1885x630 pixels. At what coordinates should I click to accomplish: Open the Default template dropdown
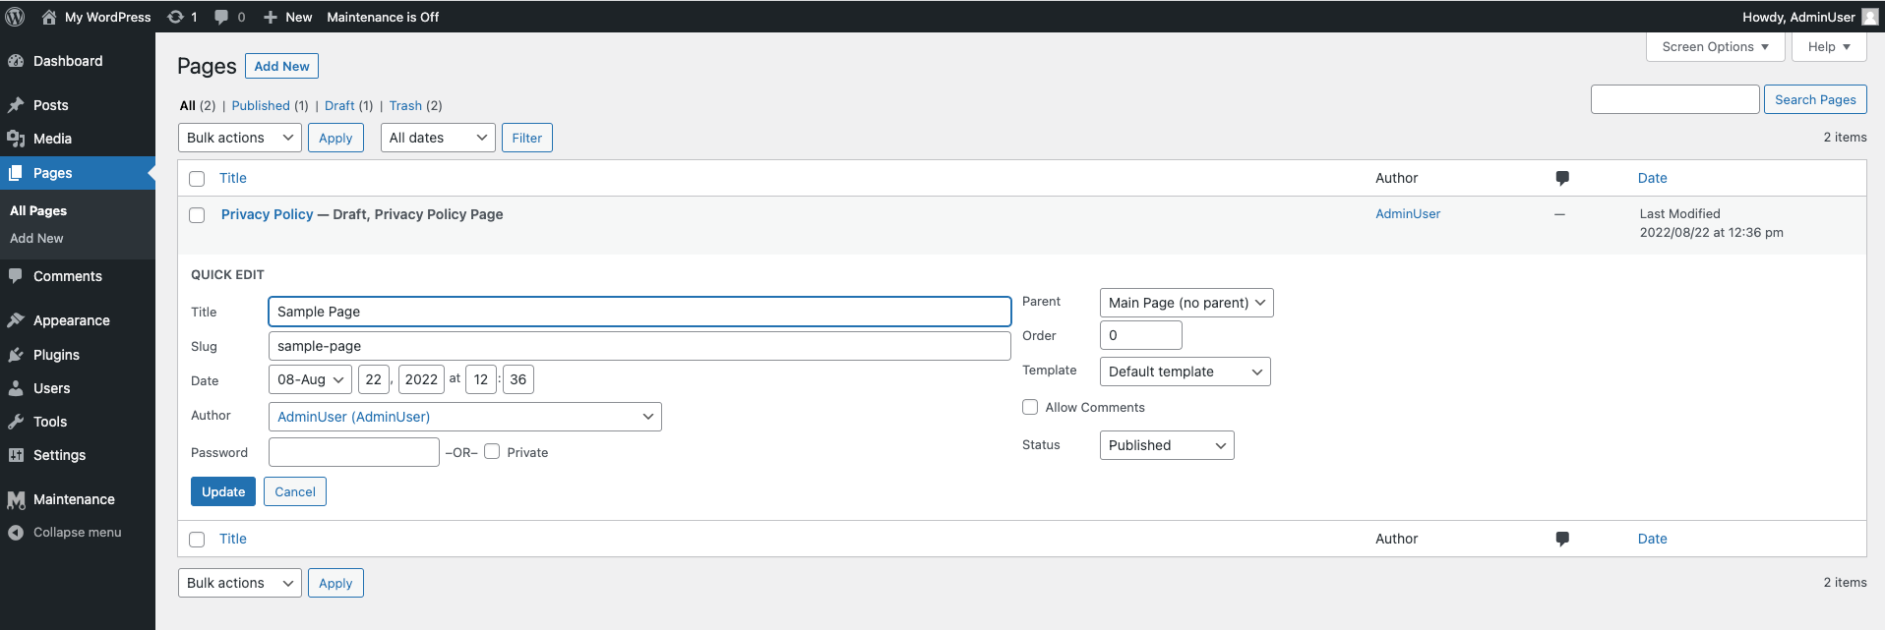click(1186, 372)
